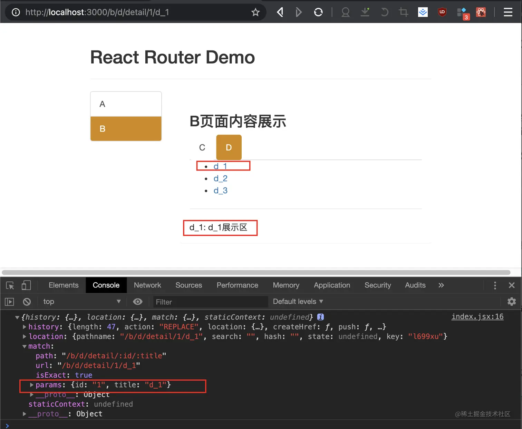Toggle the device toolbar icon

pos(26,285)
